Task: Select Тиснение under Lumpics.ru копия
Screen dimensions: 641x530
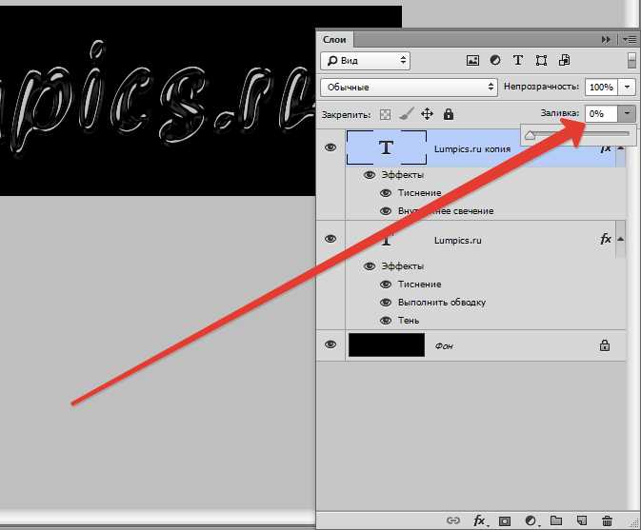Action: click(x=419, y=193)
